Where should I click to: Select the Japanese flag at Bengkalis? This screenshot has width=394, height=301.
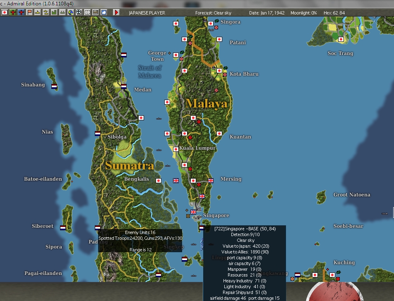click(x=158, y=181)
